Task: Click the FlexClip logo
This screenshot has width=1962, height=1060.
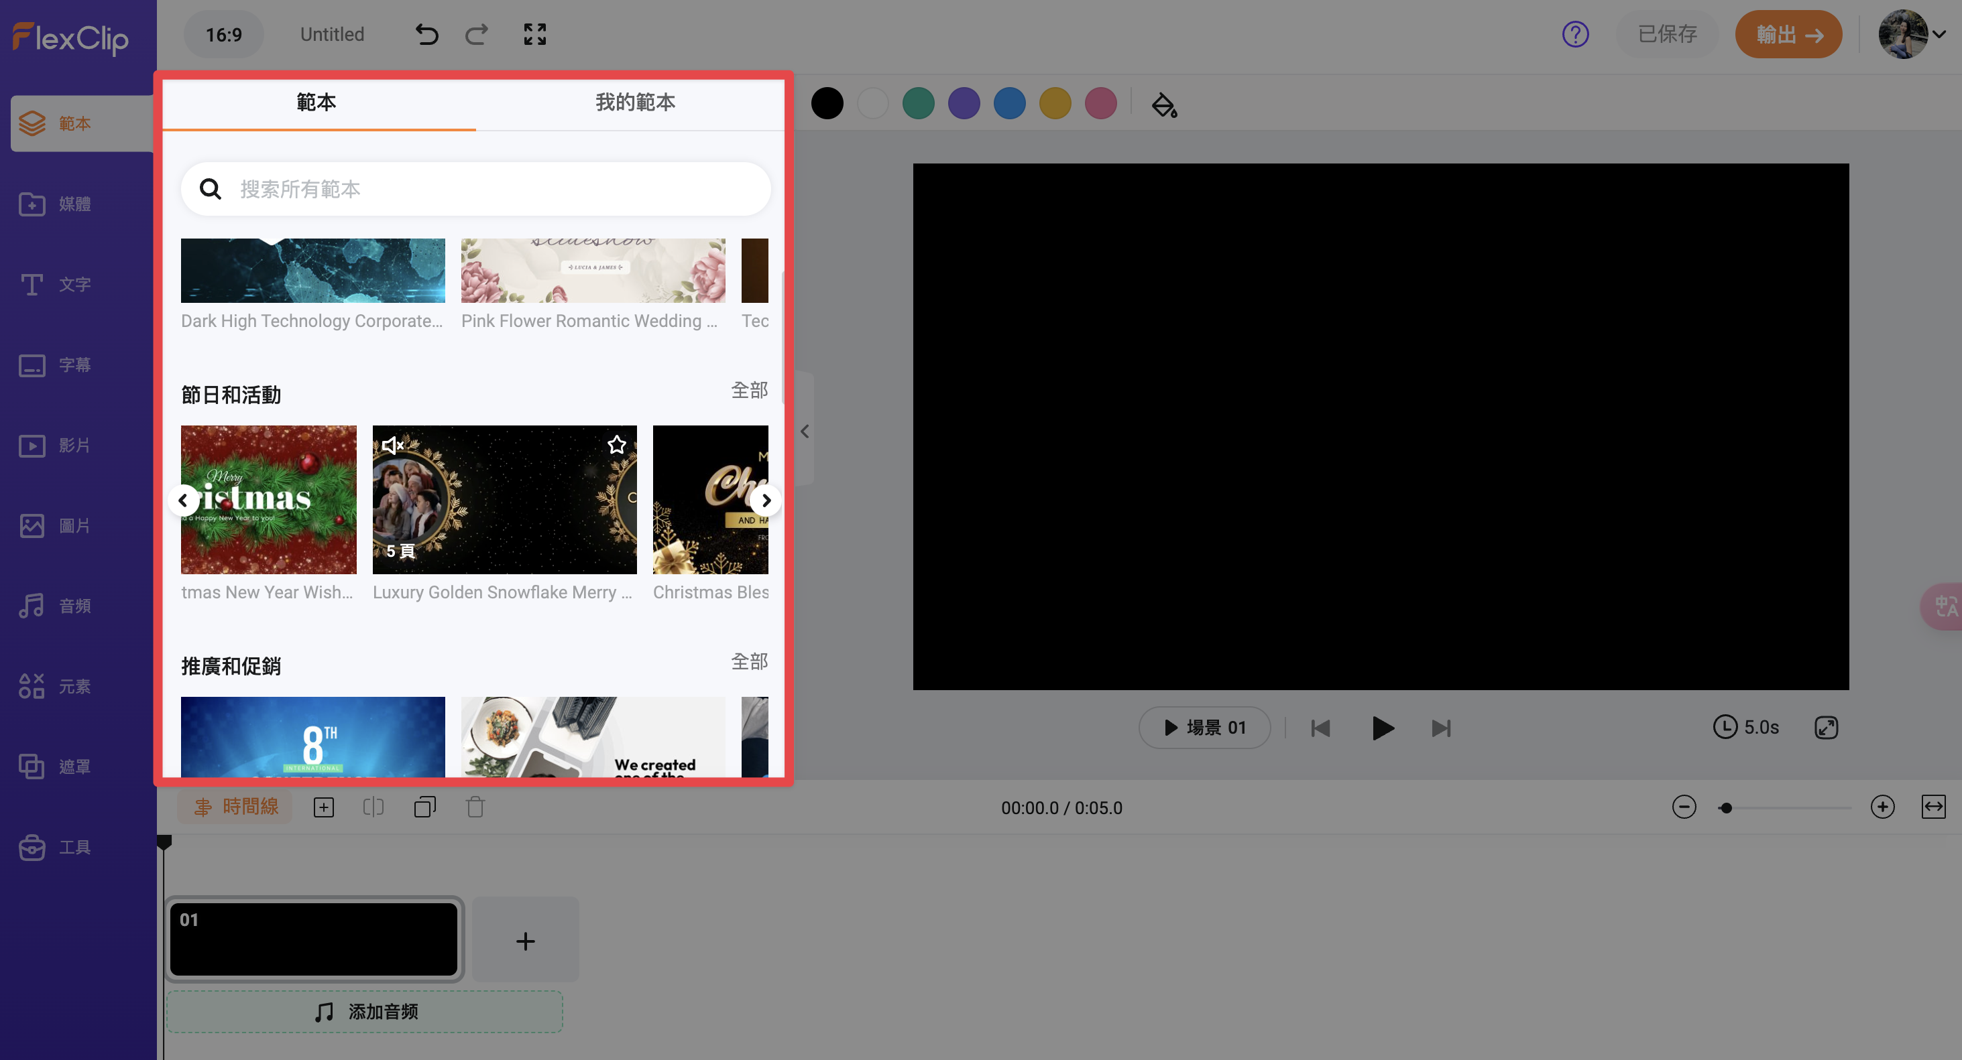Action: click(x=70, y=38)
